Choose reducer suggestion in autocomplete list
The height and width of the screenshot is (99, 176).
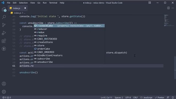click(69, 29)
